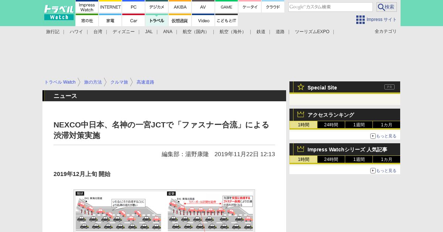Image resolution: width=443 pixels, height=232 pixels.
Task: Open the ハワイ category
Action: 76,32
